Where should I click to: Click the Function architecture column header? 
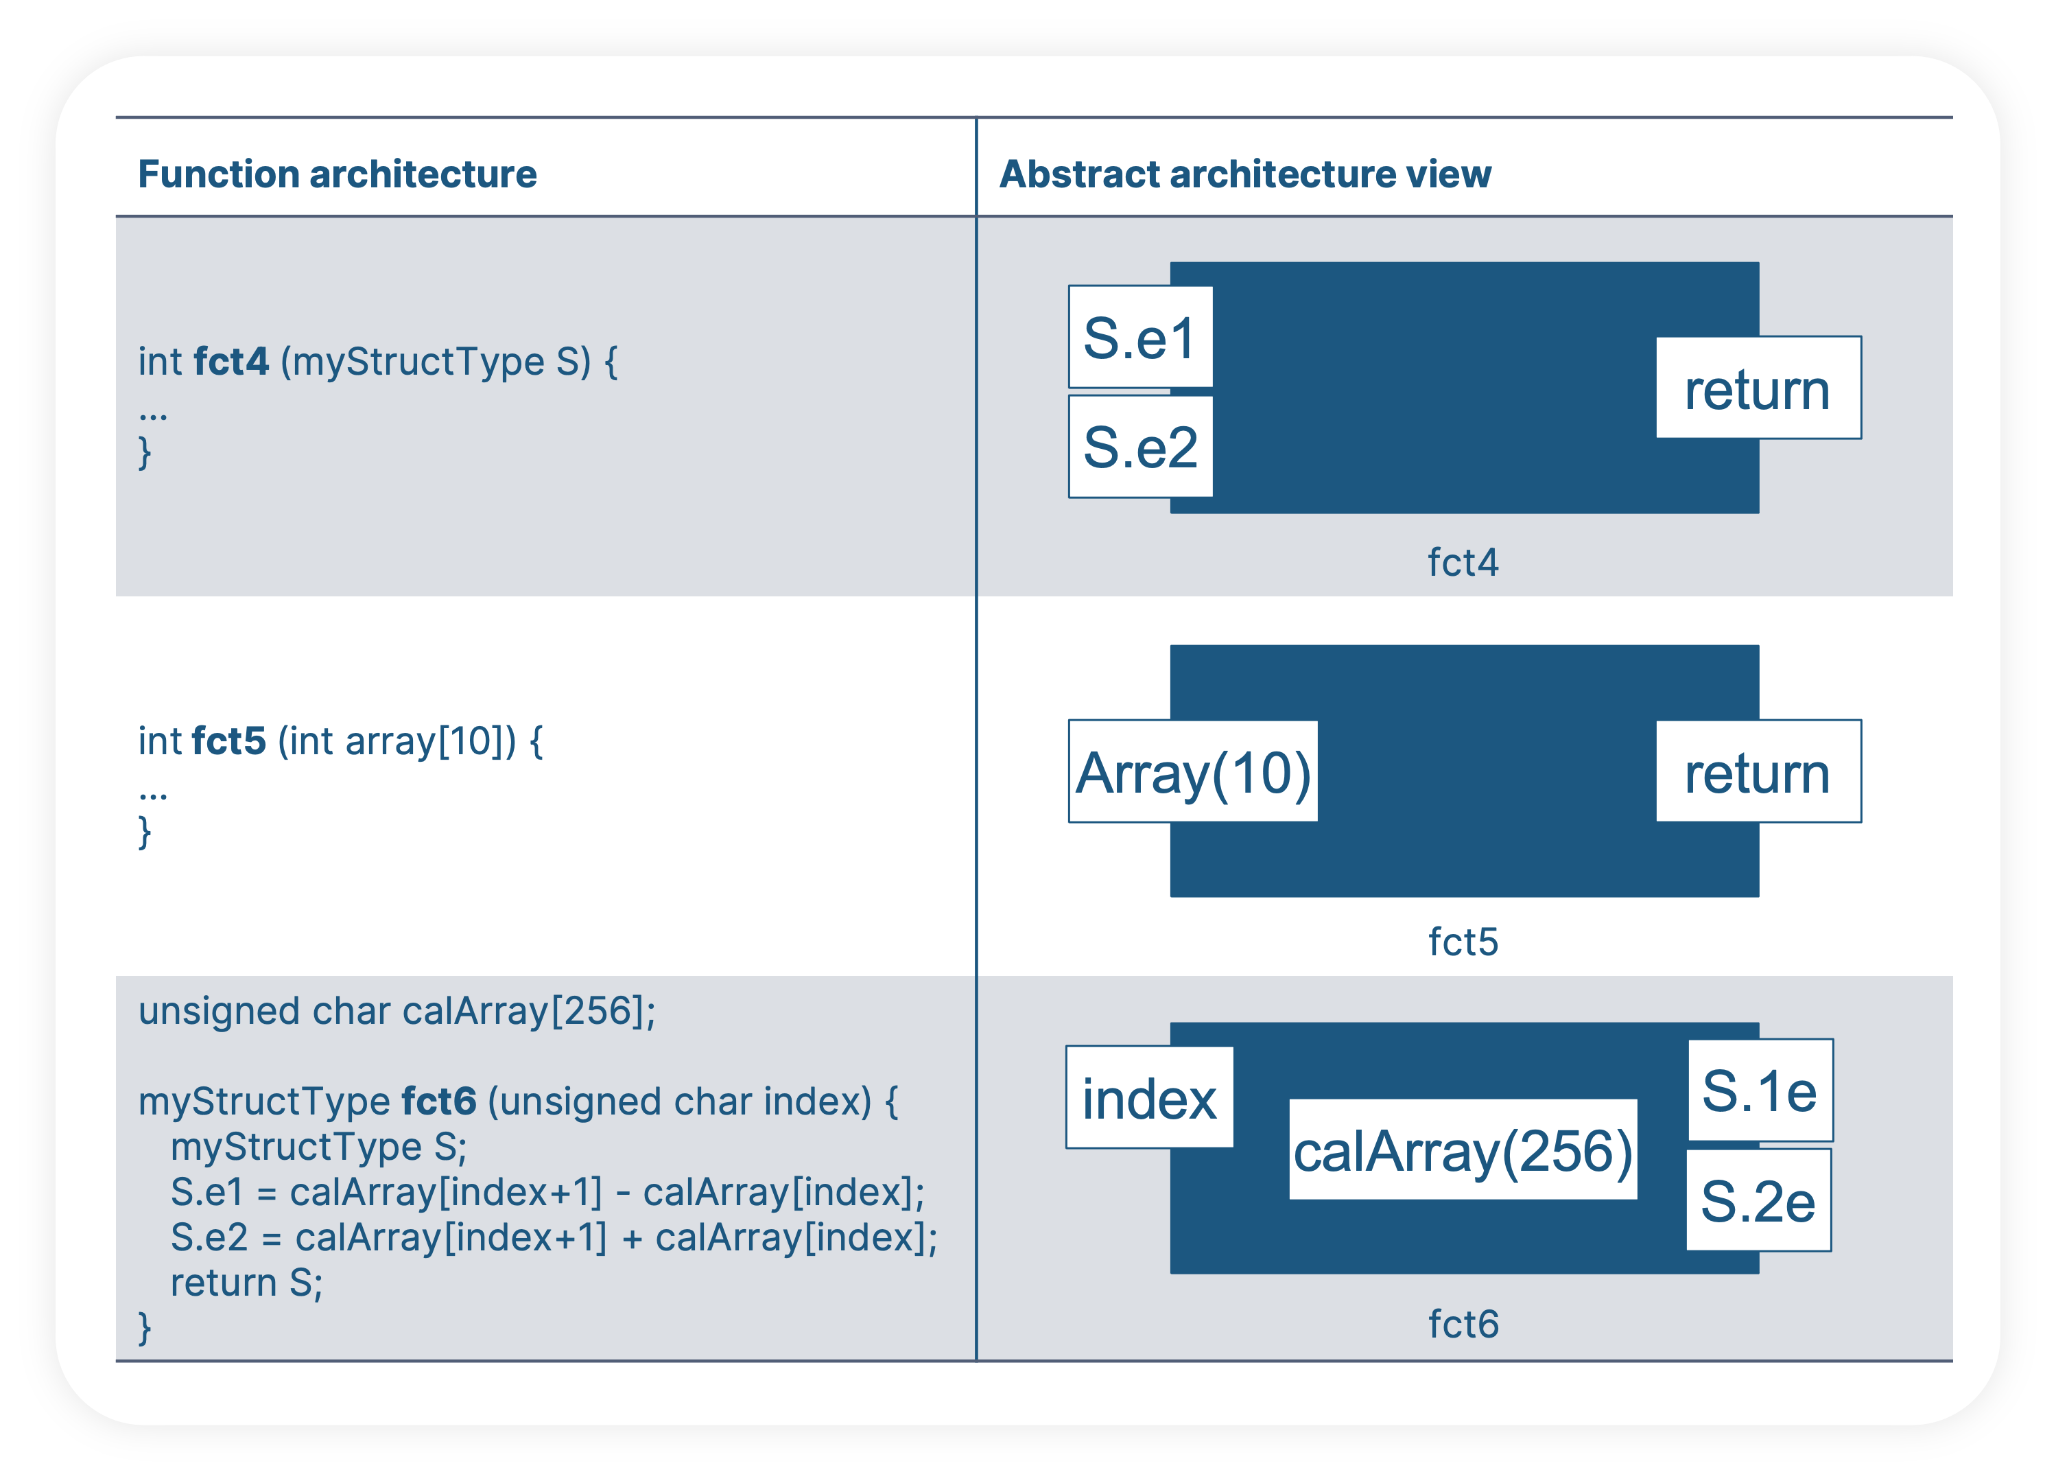click(338, 173)
